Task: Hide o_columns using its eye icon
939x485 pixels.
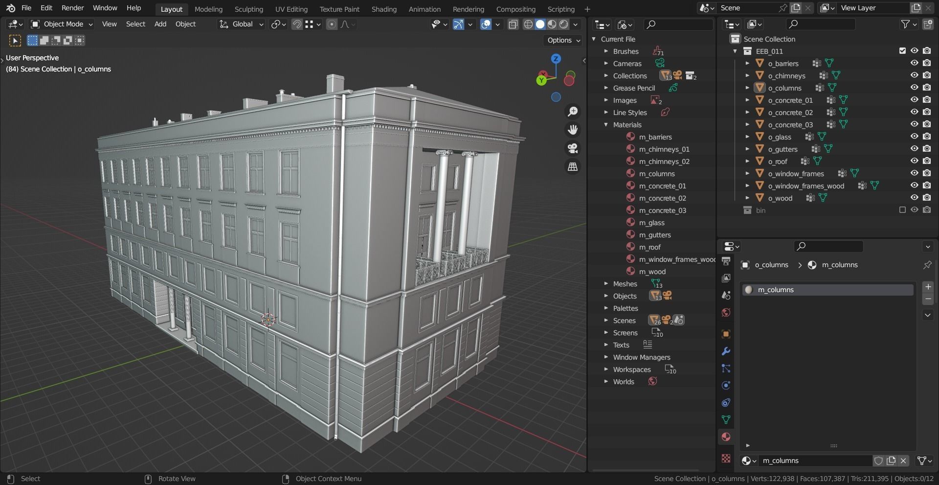Action: tap(914, 88)
